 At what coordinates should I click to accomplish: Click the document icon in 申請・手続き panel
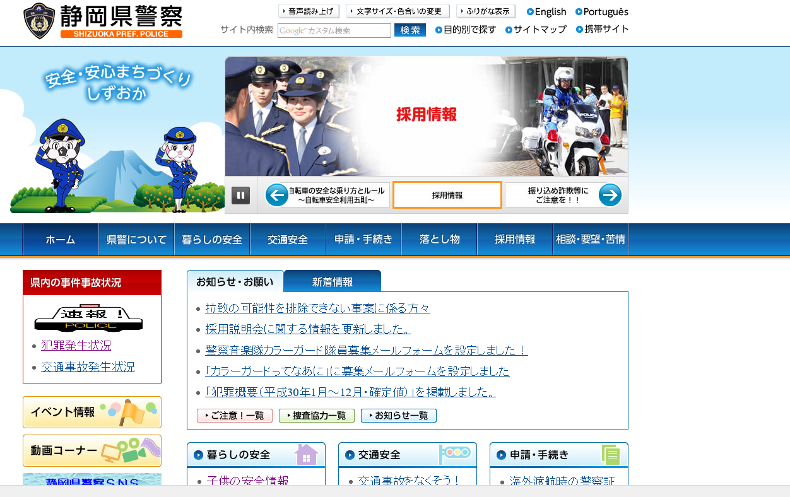click(x=611, y=455)
